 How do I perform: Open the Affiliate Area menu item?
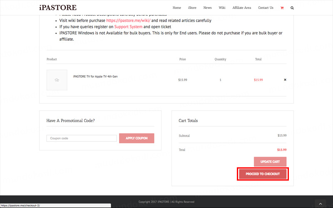coord(242,7)
